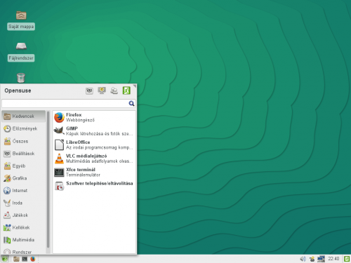
Task: Open the Firefox launcher in panel
Action: pos(33,259)
